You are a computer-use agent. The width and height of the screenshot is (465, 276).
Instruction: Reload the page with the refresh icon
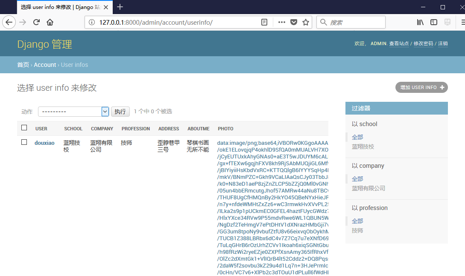click(36, 22)
